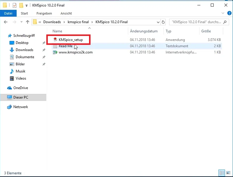Click the folder icon in title bar
The height and width of the screenshot is (177, 233).
click(x=5, y=5)
